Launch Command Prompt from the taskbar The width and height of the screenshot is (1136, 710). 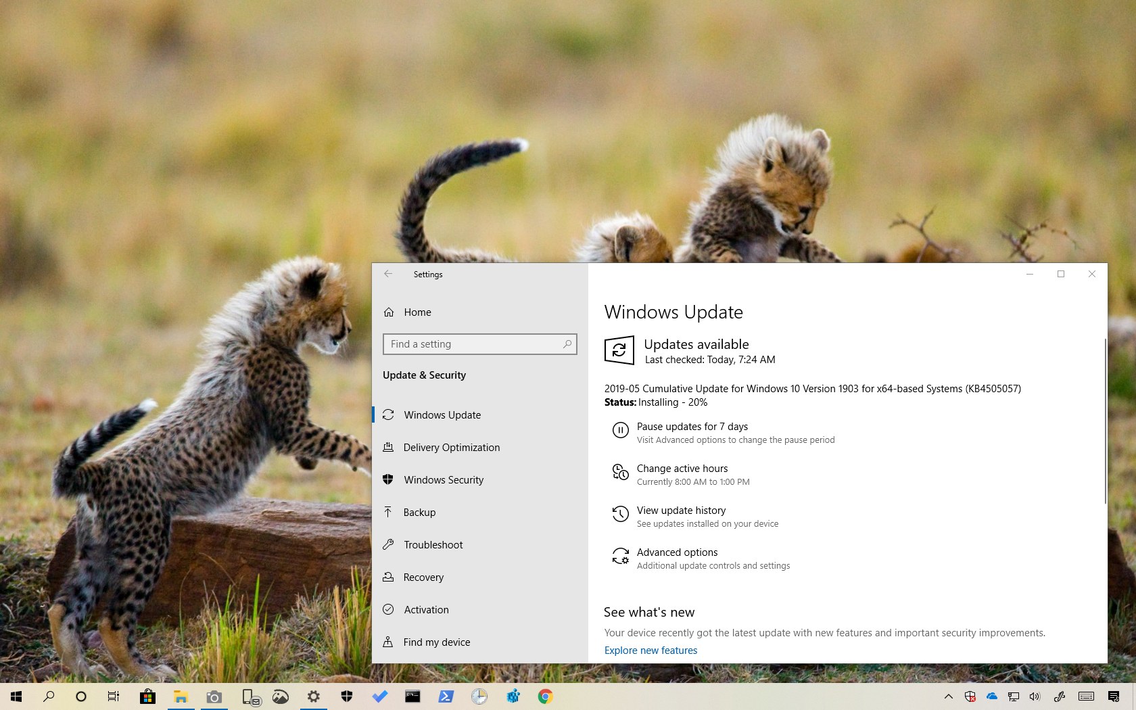pos(412,696)
